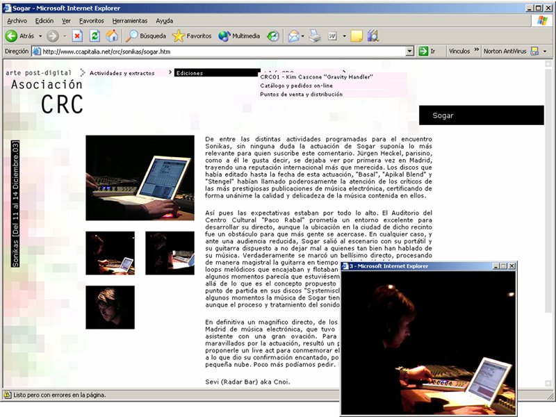Viewport: 556px width, 417px height.
Task: Click the yellow note toolbar icon
Action: pyautogui.click(x=357, y=36)
